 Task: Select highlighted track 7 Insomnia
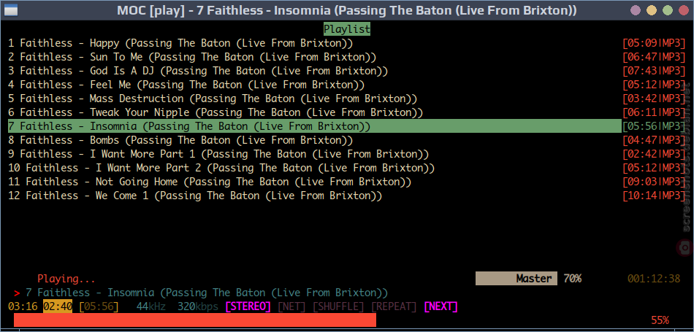point(315,126)
